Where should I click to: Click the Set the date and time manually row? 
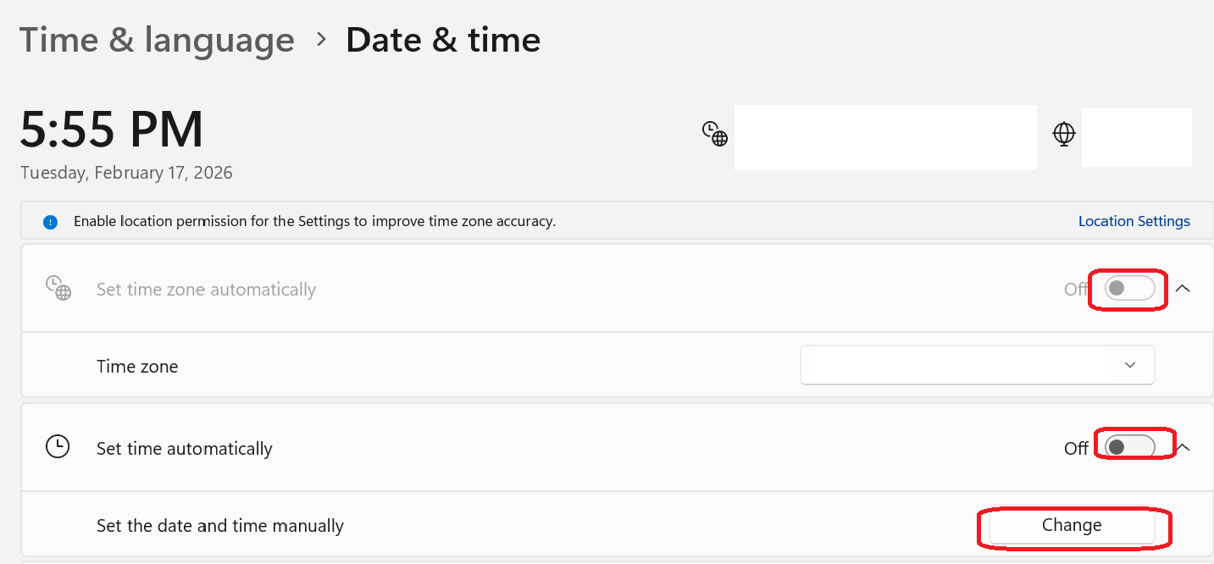pyautogui.click(x=617, y=524)
